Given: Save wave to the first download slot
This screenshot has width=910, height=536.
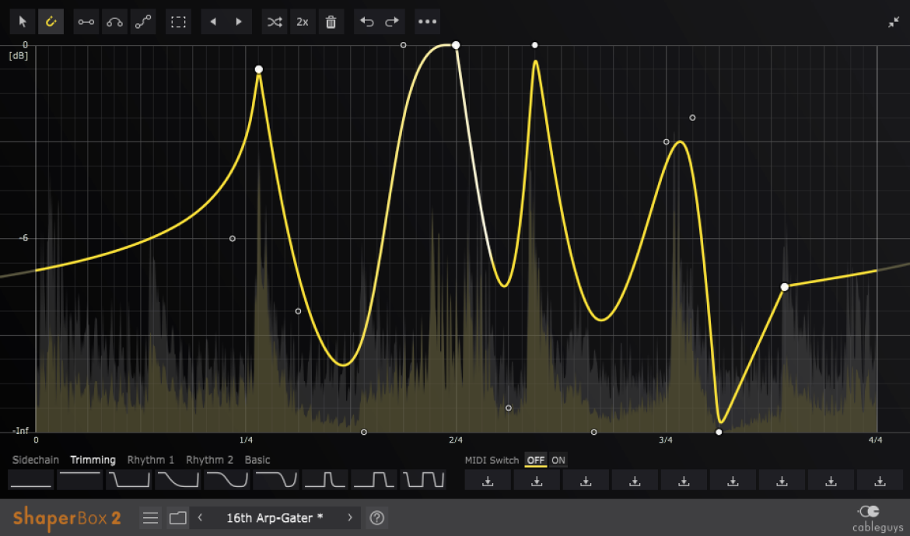Looking at the screenshot, I should 488,480.
